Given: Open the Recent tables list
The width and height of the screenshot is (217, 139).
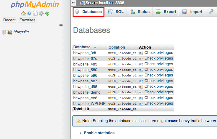Looking at the screenshot, I should point(9,20).
